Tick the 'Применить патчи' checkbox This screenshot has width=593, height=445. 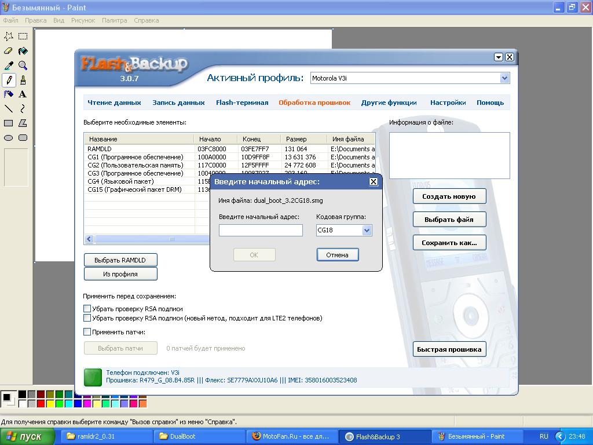pos(87,332)
